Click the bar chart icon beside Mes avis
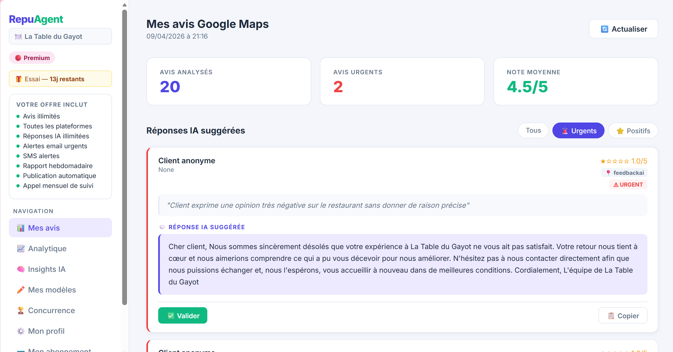 click(21, 228)
